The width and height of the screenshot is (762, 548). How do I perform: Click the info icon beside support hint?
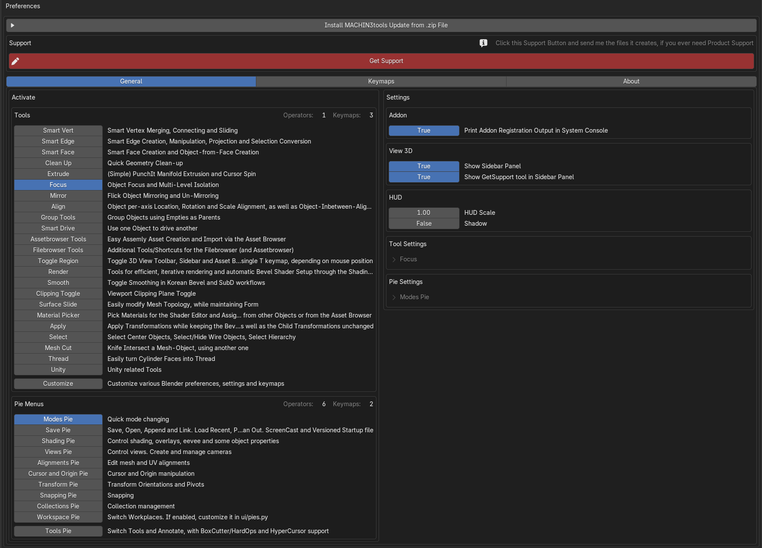tap(483, 43)
